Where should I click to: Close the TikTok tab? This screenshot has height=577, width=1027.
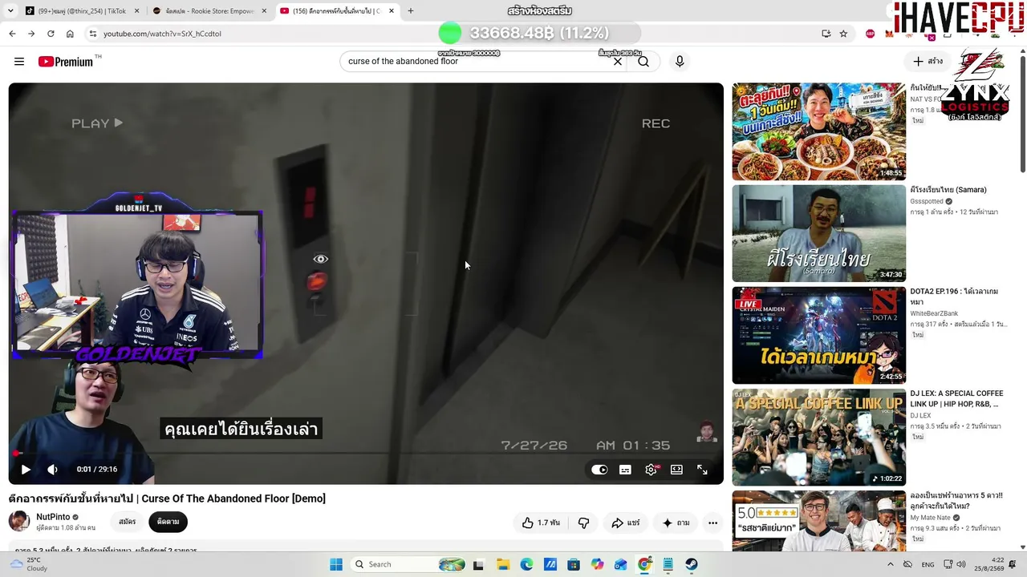[136, 11]
